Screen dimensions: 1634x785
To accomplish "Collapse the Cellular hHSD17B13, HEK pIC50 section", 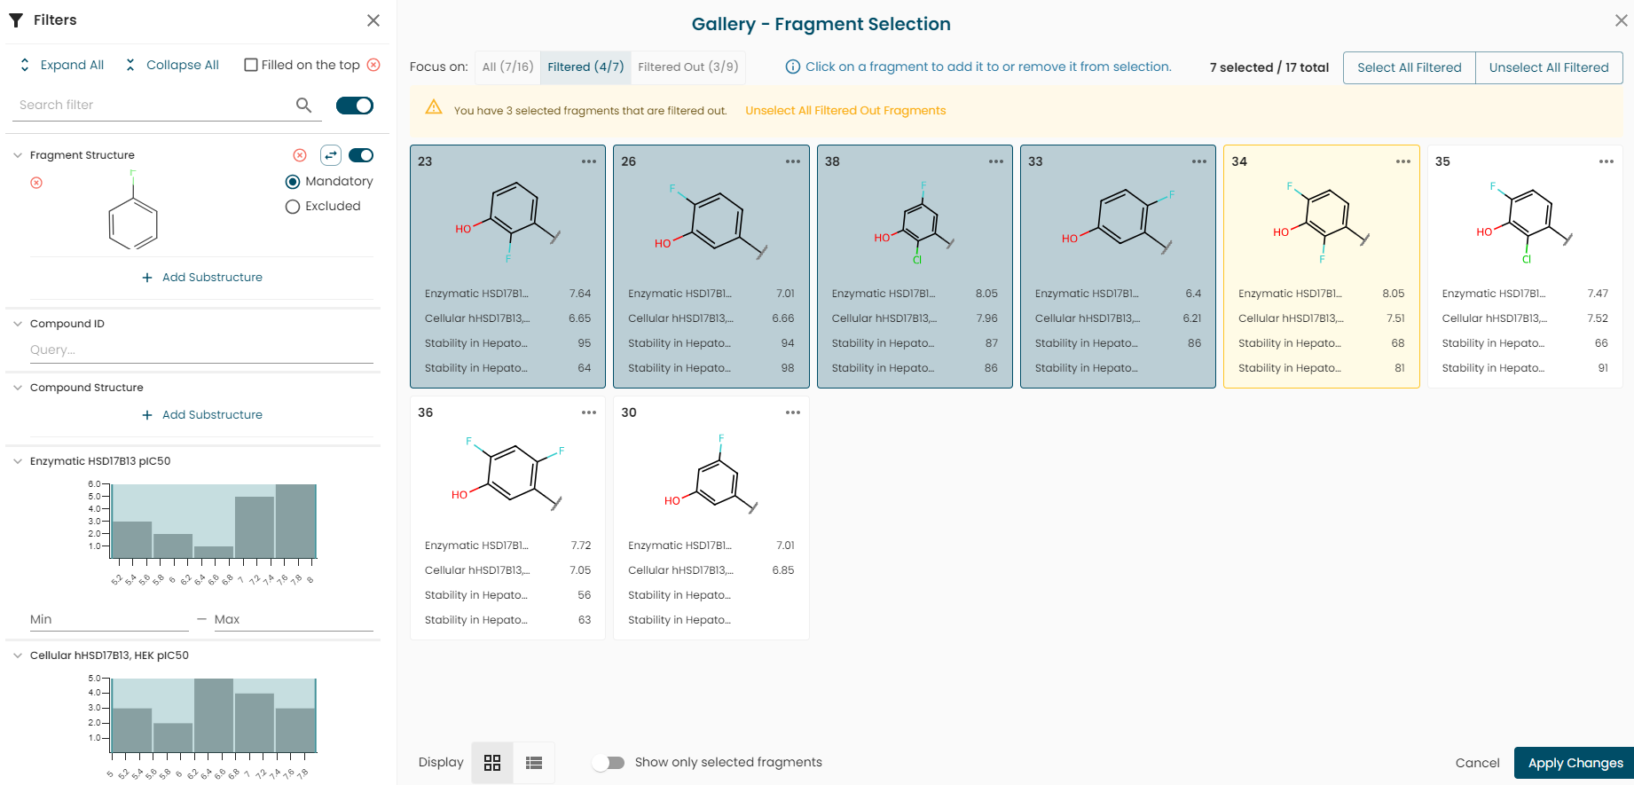I will tap(18, 655).
